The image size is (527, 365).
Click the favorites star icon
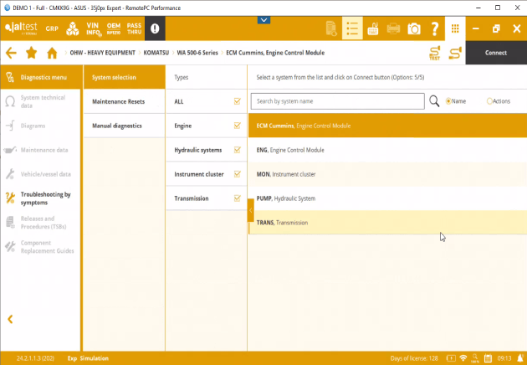pyautogui.click(x=31, y=53)
